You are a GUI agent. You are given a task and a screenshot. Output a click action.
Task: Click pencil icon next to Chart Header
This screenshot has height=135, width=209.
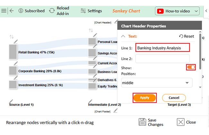tap(116, 22)
